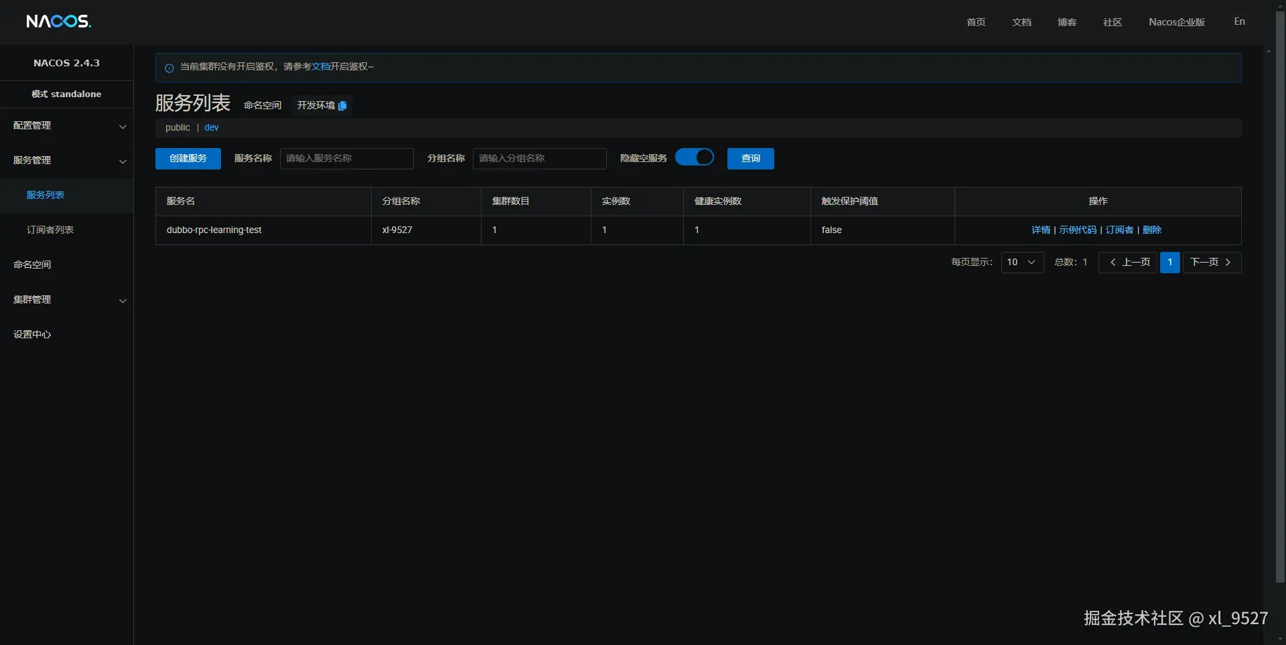Collapse the 服务管理 sidebar menu

pos(67,161)
